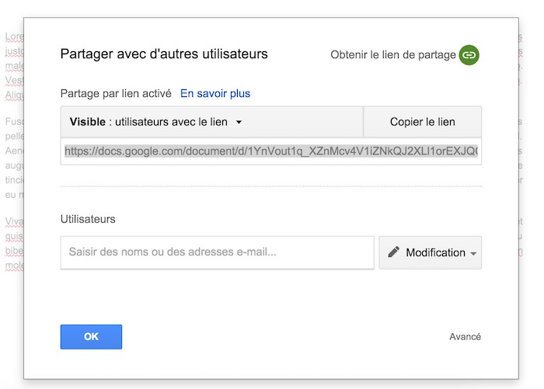
Task: Click the 'Partager avec d'autres utilisateurs' heading
Action: (x=163, y=54)
